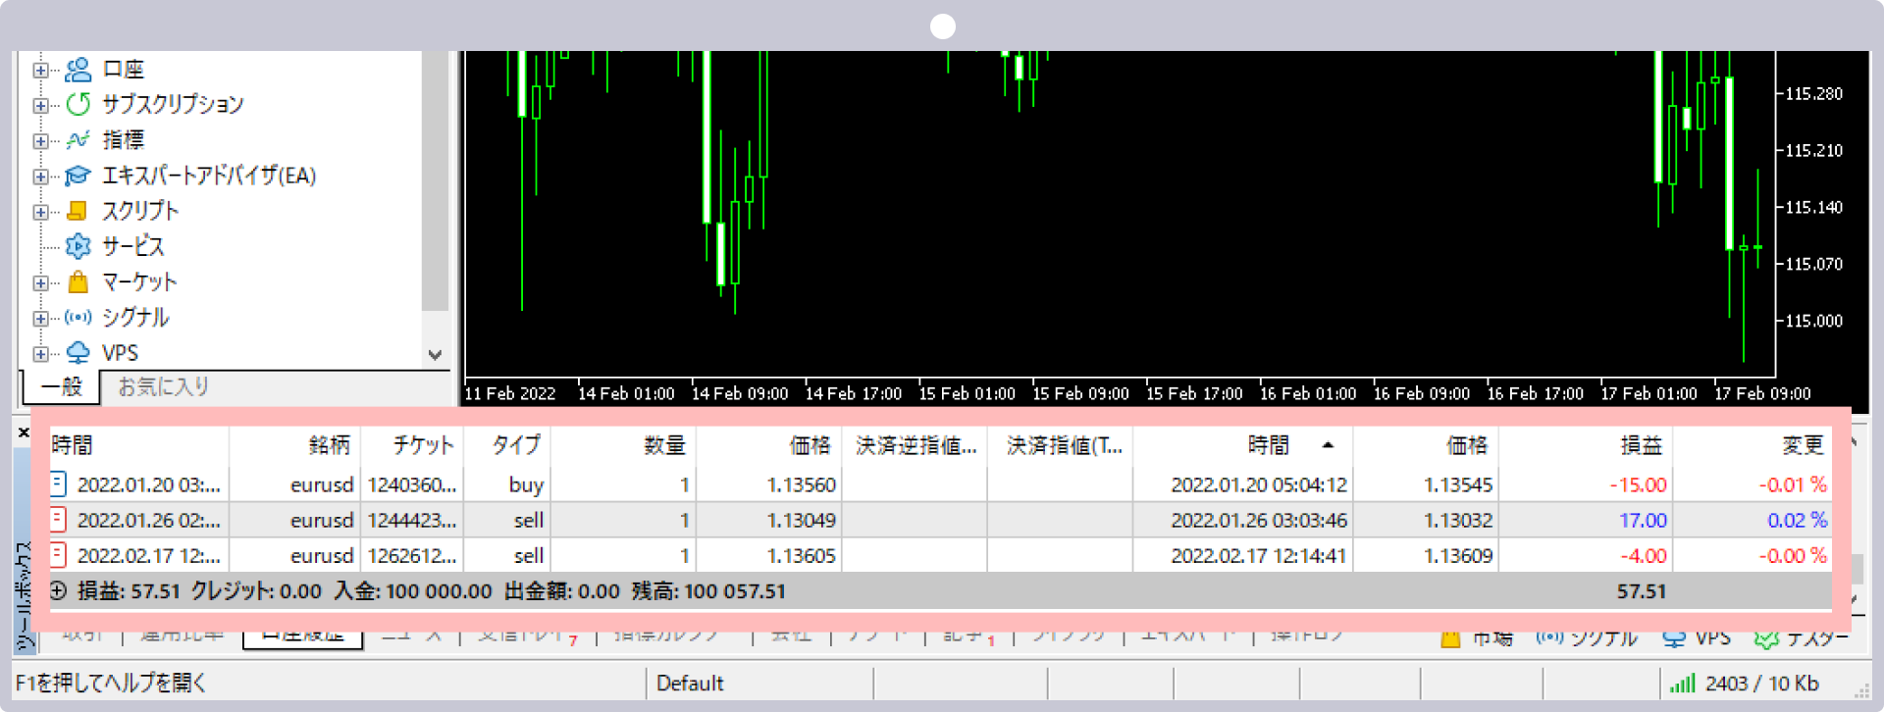Click the vertical ツールボックス toolbox label

(x=24, y=594)
